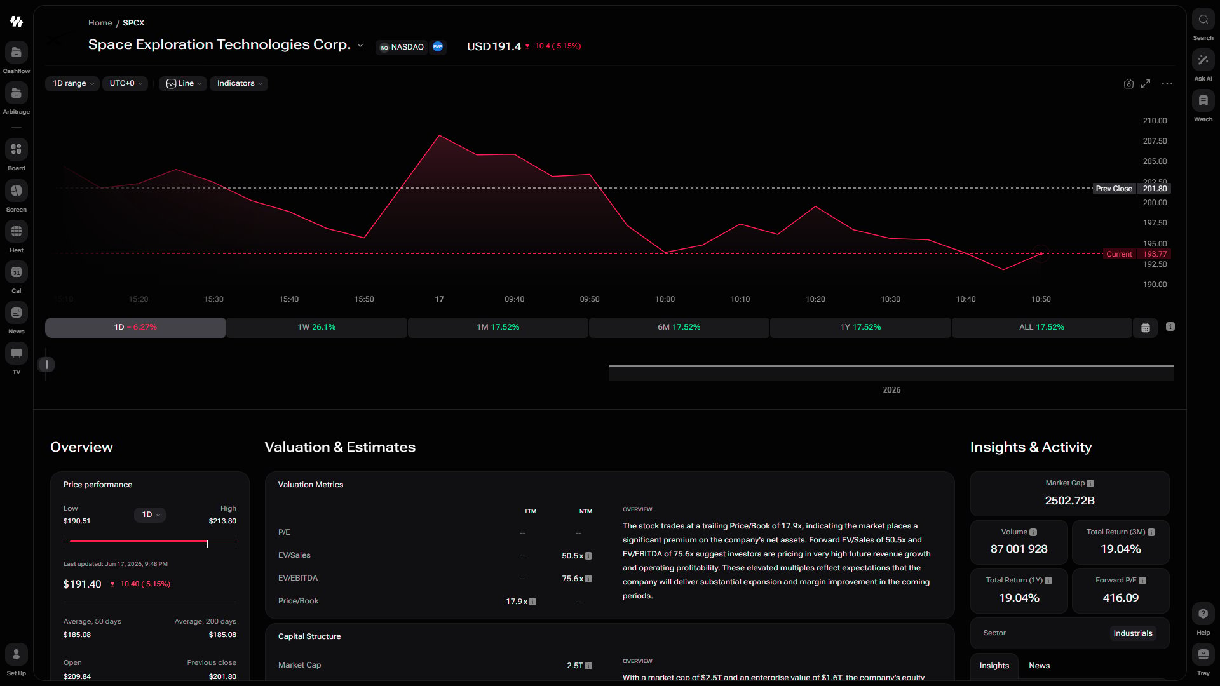The height and width of the screenshot is (686, 1220).
Task: Click Total Return (3M) info icon
Action: [1151, 532]
